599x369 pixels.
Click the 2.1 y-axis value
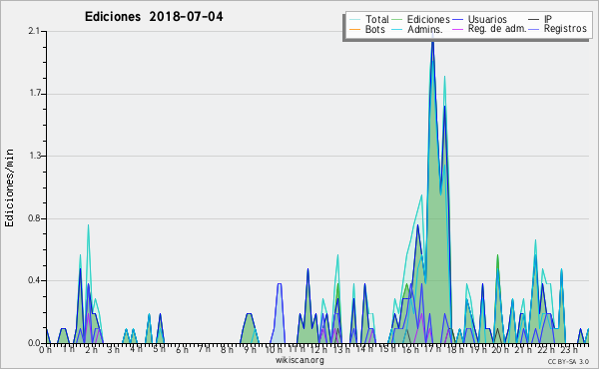click(x=34, y=31)
